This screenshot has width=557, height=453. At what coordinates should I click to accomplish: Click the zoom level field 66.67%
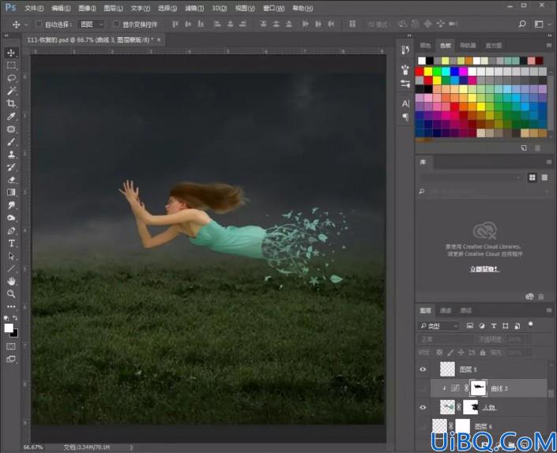33,447
